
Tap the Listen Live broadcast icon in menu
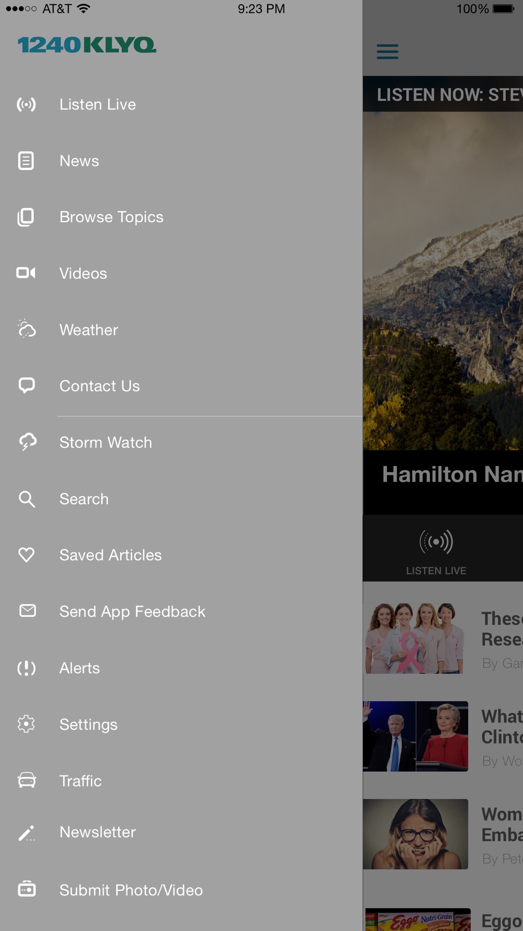click(x=26, y=104)
